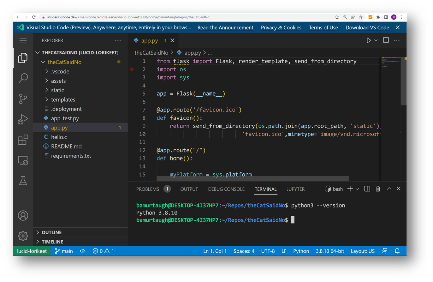Image resolution: width=433 pixels, height=282 pixels.
Task: Split the editor to the right
Action: 386,40
